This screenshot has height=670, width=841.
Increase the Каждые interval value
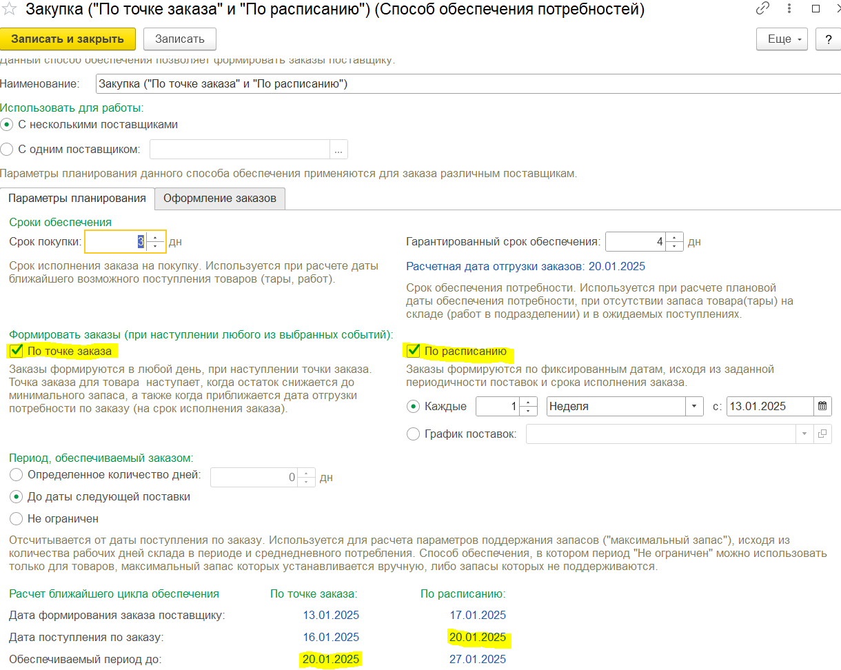(x=528, y=402)
